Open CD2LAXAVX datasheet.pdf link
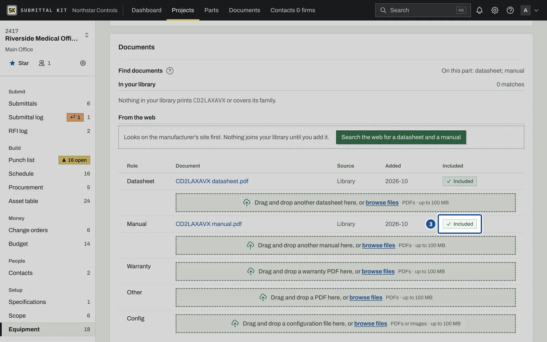This screenshot has height=342, width=547. pos(212,181)
